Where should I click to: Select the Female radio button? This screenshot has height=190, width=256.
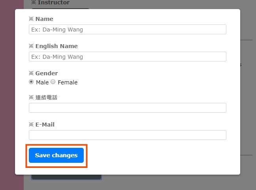point(53,82)
